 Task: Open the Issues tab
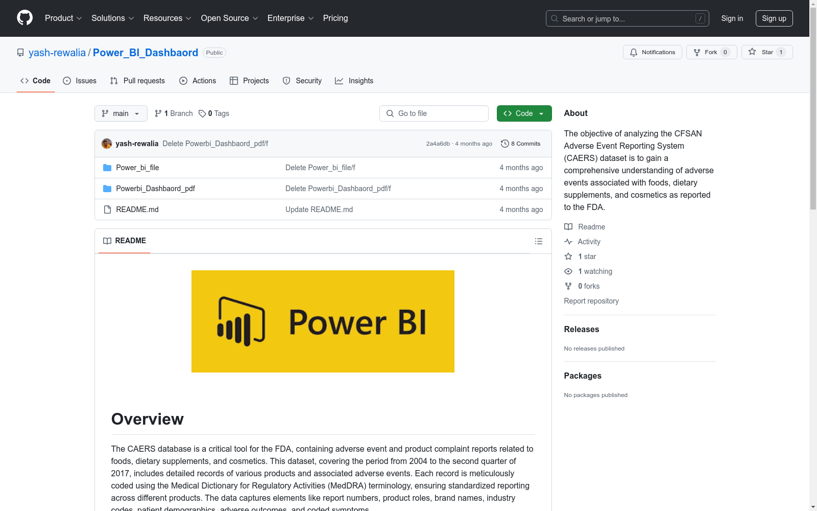click(80, 81)
